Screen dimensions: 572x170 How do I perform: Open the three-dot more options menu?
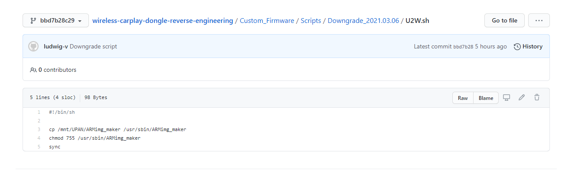539,20
